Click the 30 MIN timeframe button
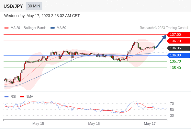This screenshot has height=129, width=191. 34,6
